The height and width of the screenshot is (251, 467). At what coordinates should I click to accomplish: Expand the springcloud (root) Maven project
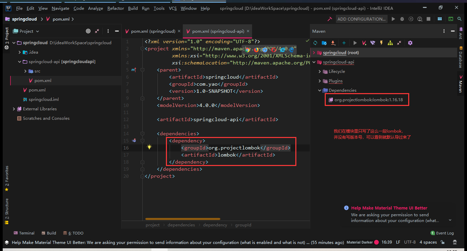[x=314, y=53]
